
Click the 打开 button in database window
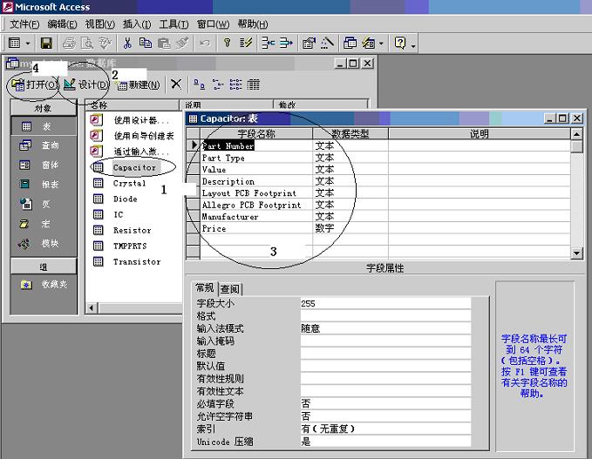click(34, 84)
